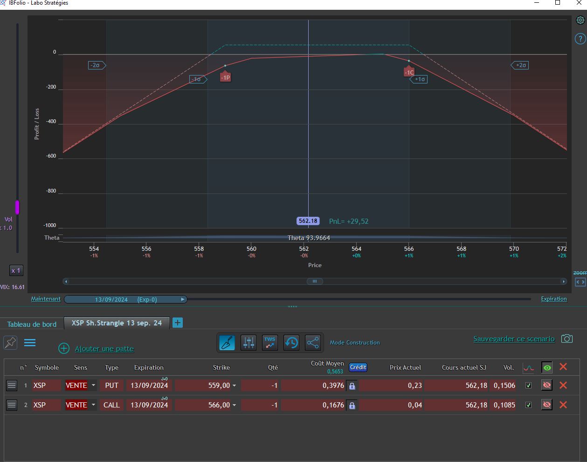
Task: Open strike dropdown for 566,00
Action: click(x=234, y=405)
